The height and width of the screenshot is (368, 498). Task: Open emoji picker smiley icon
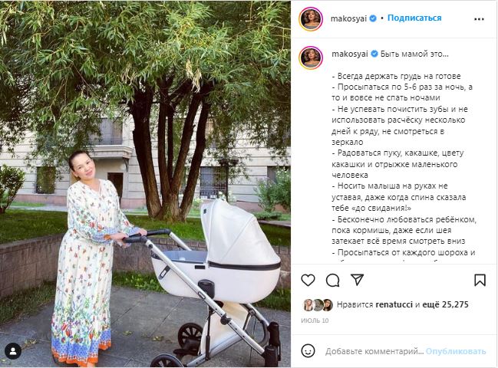click(308, 351)
